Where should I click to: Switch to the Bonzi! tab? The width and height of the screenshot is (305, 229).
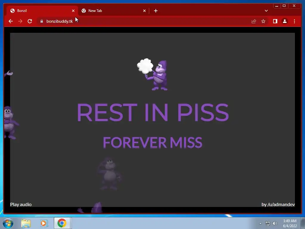pyautogui.click(x=42, y=11)
